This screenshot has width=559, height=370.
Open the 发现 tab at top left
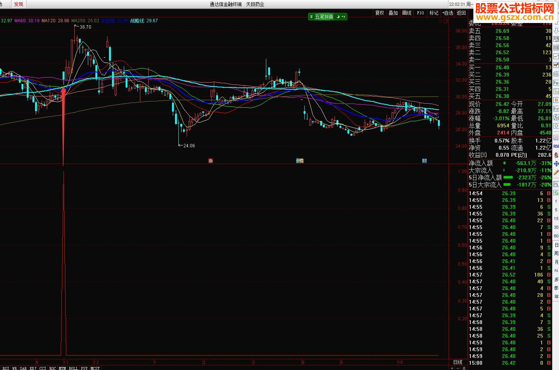click(18, 4)
